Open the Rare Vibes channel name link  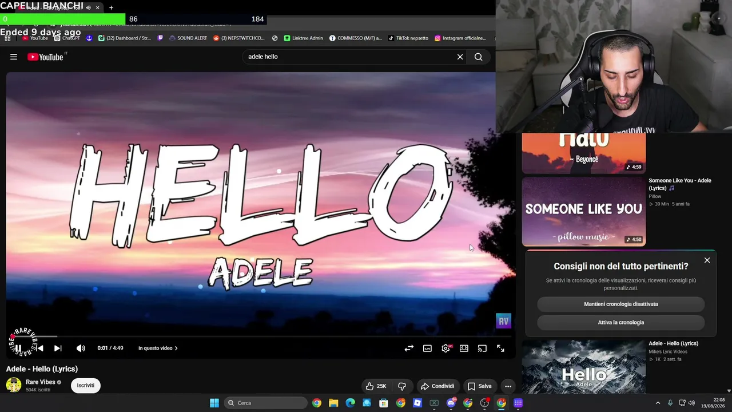pyautogui.click(x=41, y=382)
